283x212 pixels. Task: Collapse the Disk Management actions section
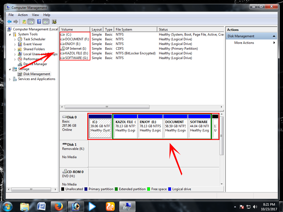(x=274, y=36)
